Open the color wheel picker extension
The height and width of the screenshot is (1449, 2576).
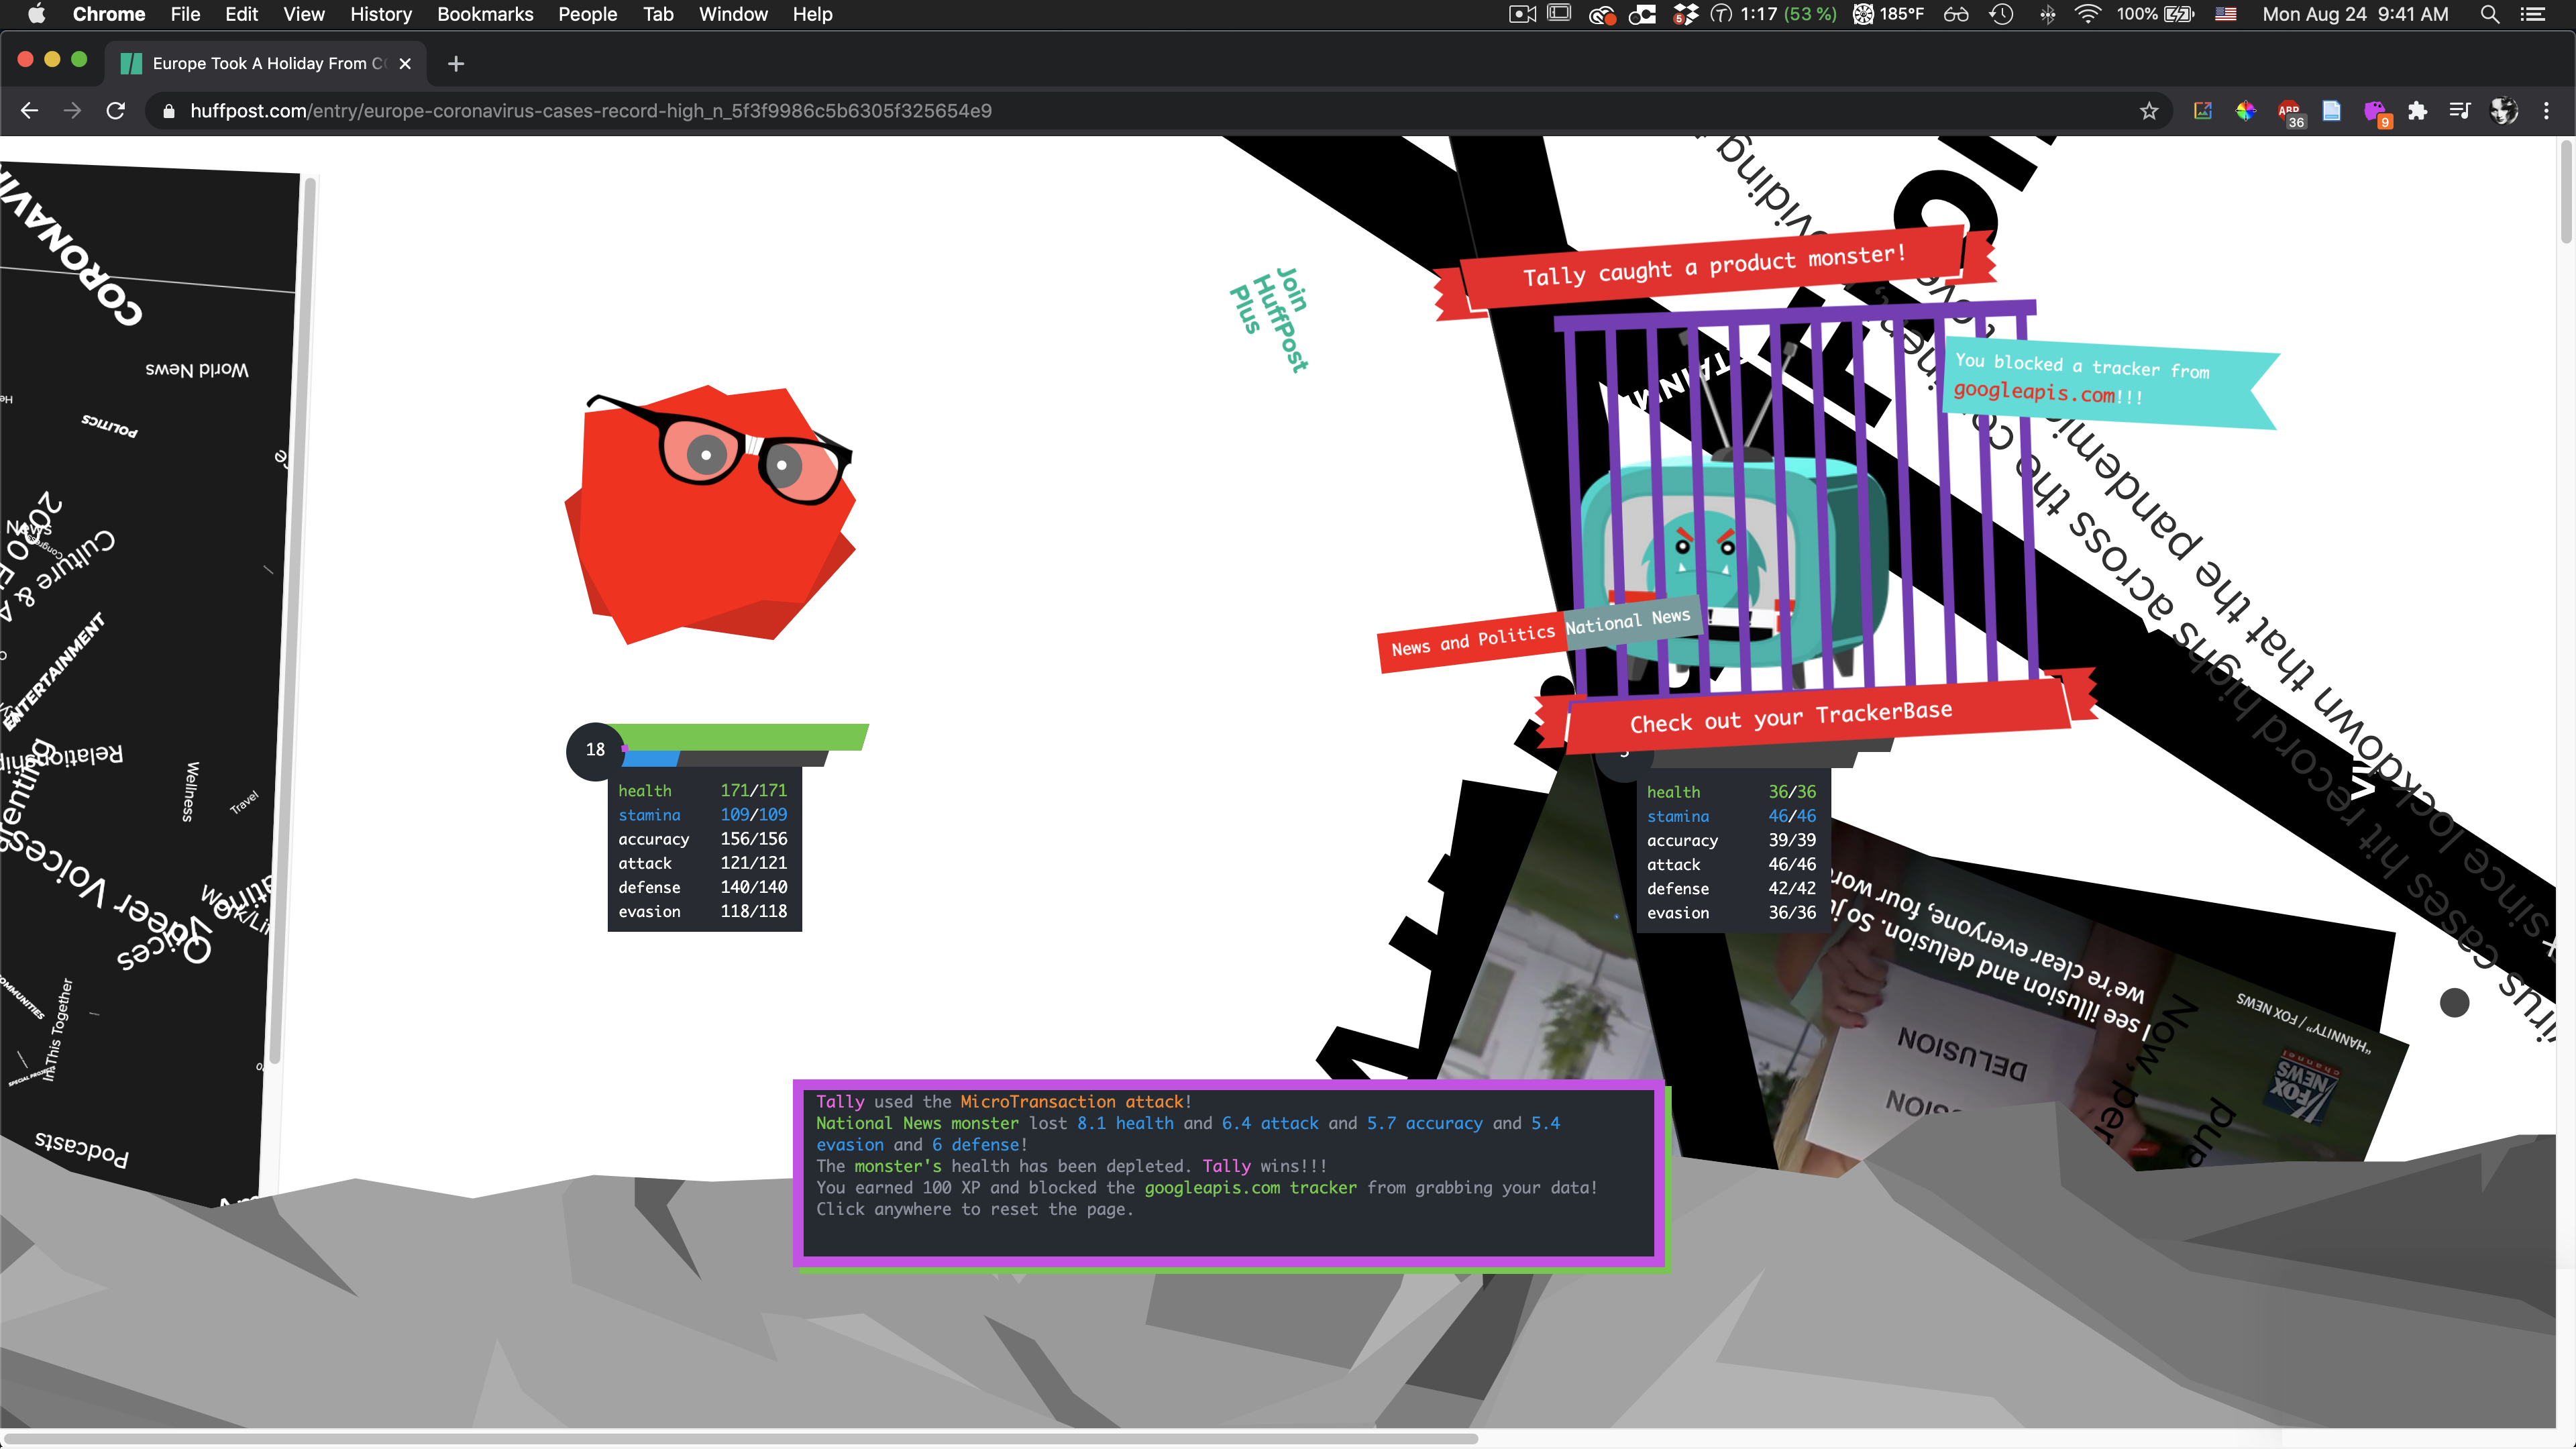click(x=2246, y=111)
